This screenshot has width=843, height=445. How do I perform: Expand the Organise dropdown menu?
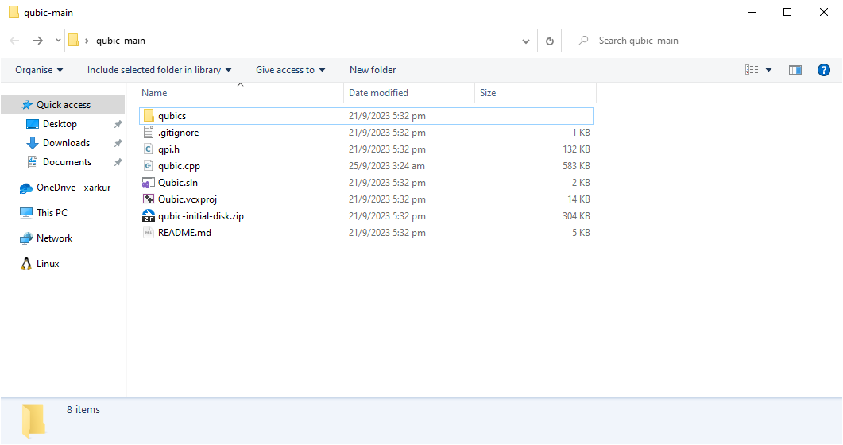pyautogui.click(x=39, y=70)
